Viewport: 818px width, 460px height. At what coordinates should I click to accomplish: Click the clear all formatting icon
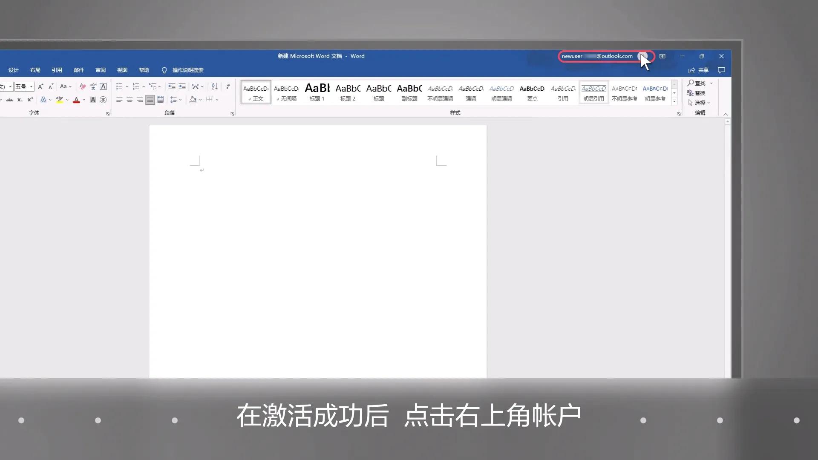click(82, 86)
